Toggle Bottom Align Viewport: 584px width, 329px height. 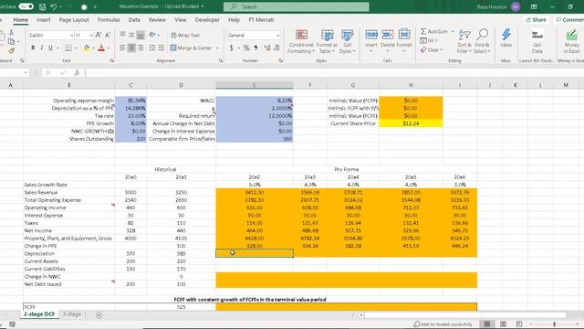point(141,35)
